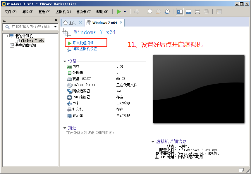This screenshot has height=174, width=251.
Task: Click the green power-on toolbar button
Action: click(x=119, y=12)
